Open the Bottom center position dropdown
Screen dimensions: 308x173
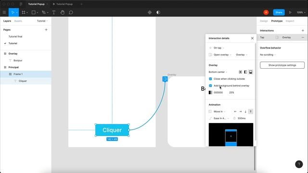click(218, 72)
